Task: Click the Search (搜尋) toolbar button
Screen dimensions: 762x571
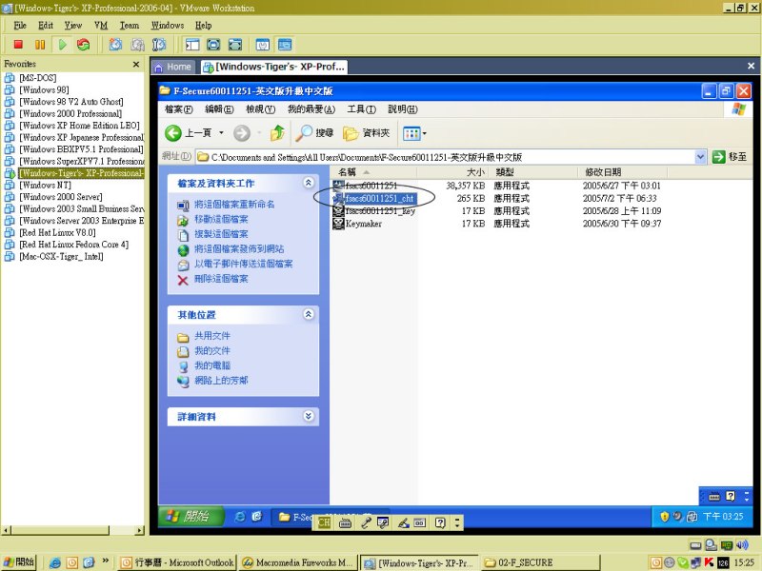Action: click(x=314, y=133)
